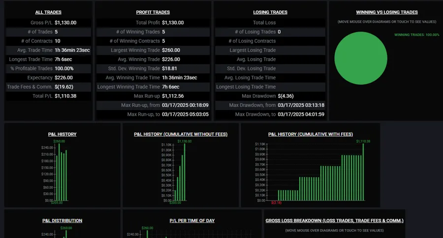Click the green winning trades pie chart
The height and width of the screenshot is (238, 443).
pyautogui.click(x=361, y=58)
